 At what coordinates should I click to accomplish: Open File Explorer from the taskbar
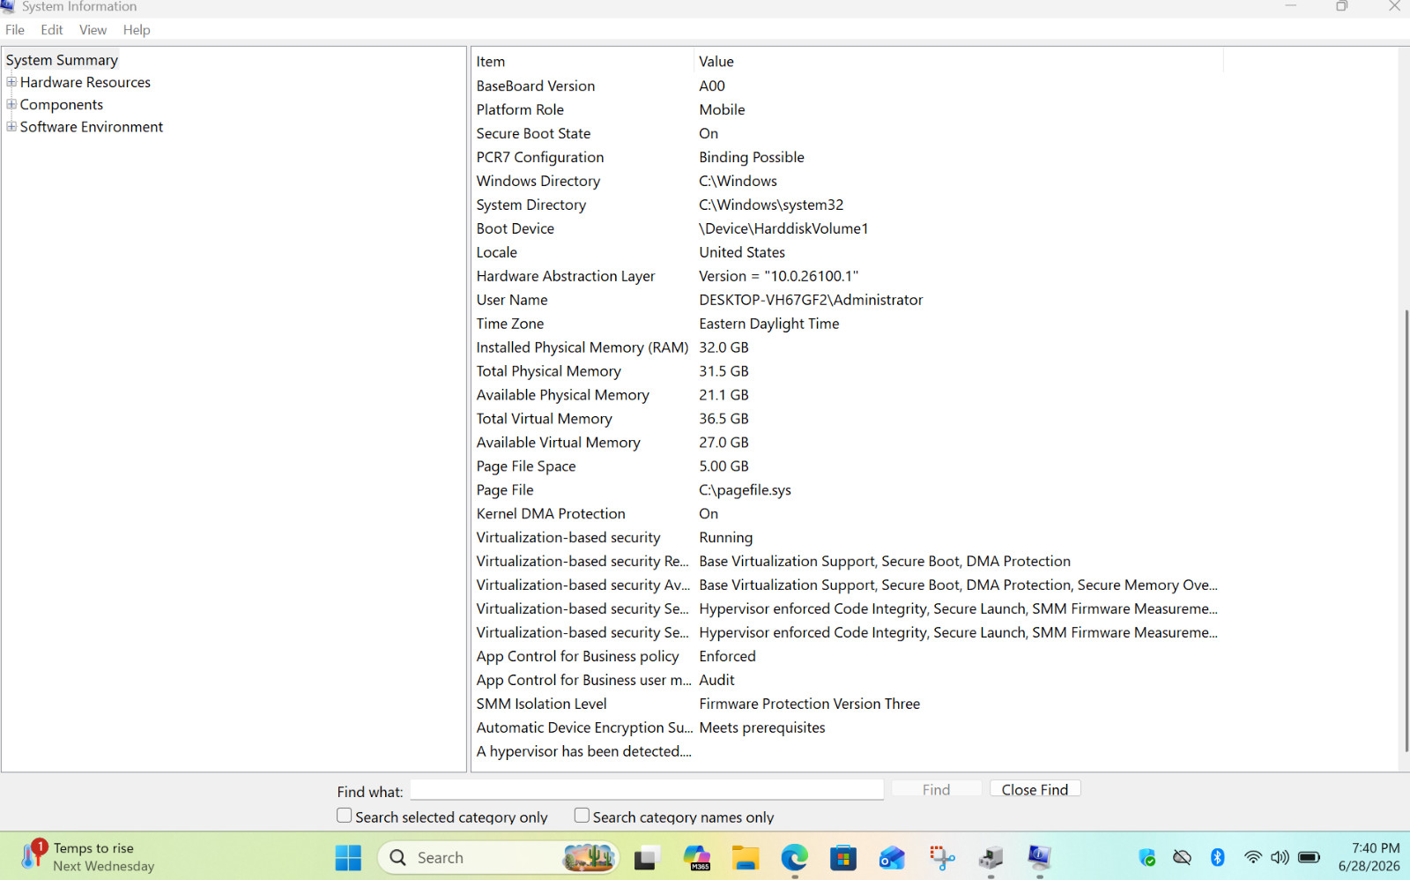tap(746, 857)
